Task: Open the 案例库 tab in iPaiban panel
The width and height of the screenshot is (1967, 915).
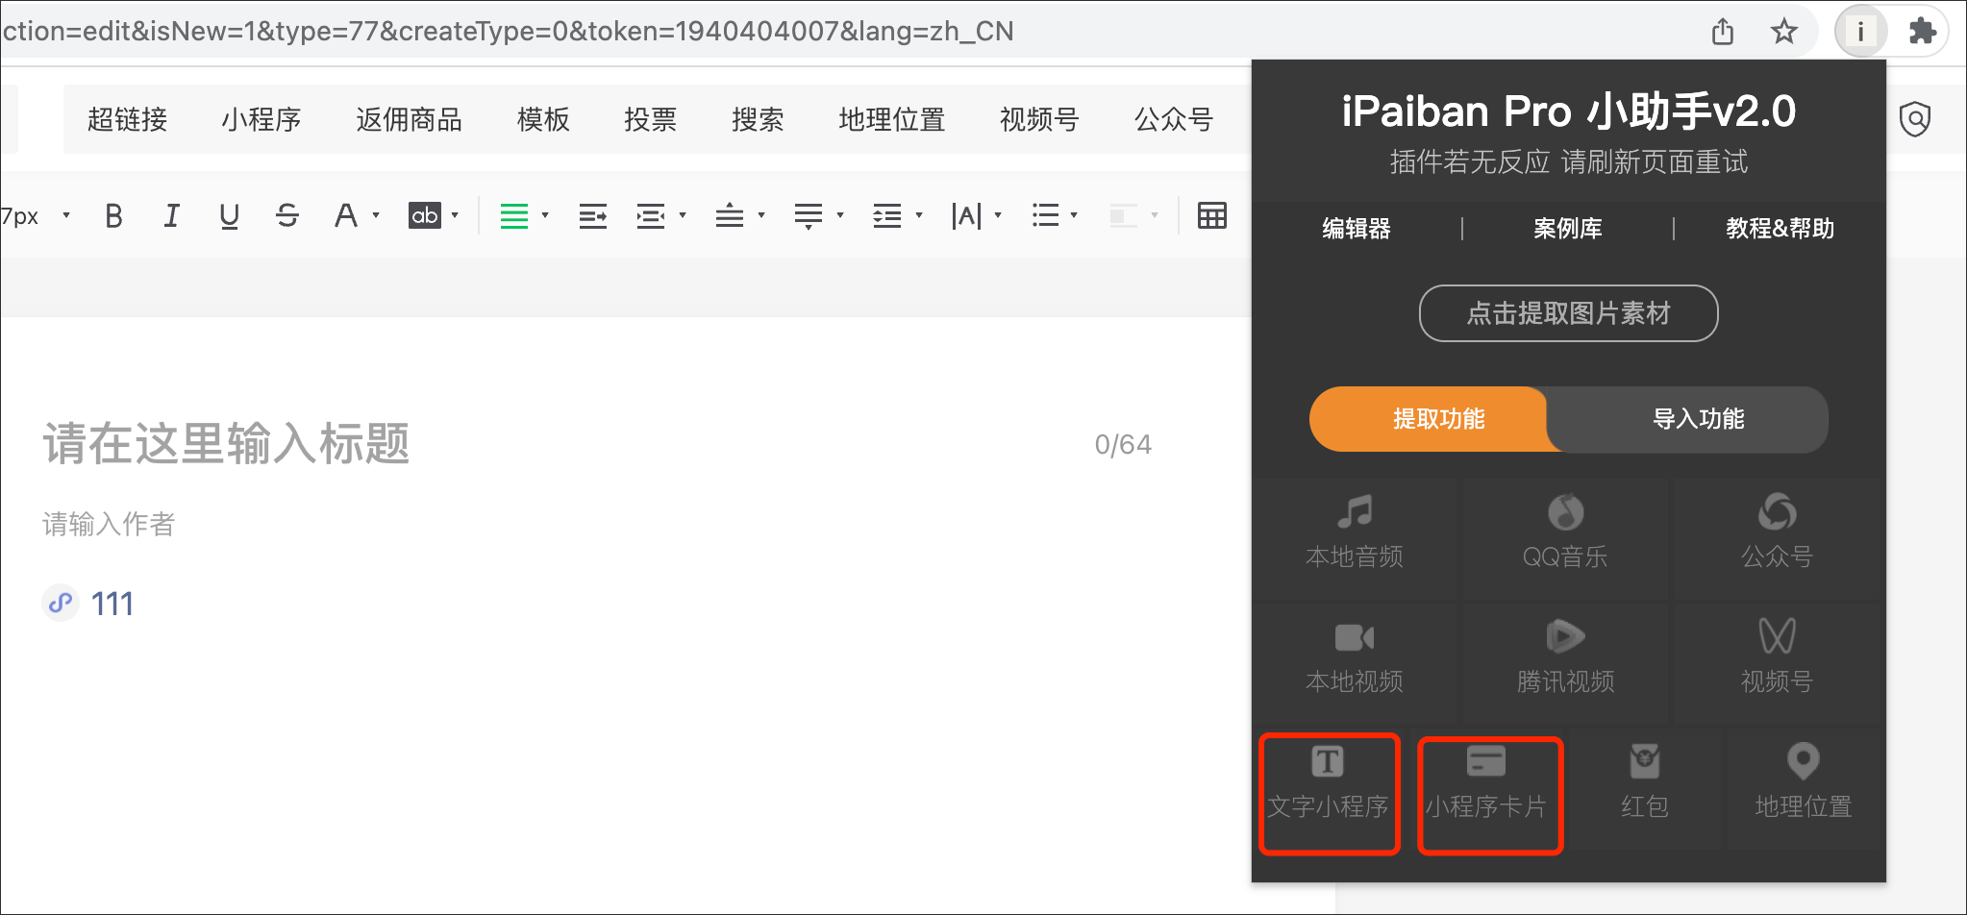Action: [1567, 229]
